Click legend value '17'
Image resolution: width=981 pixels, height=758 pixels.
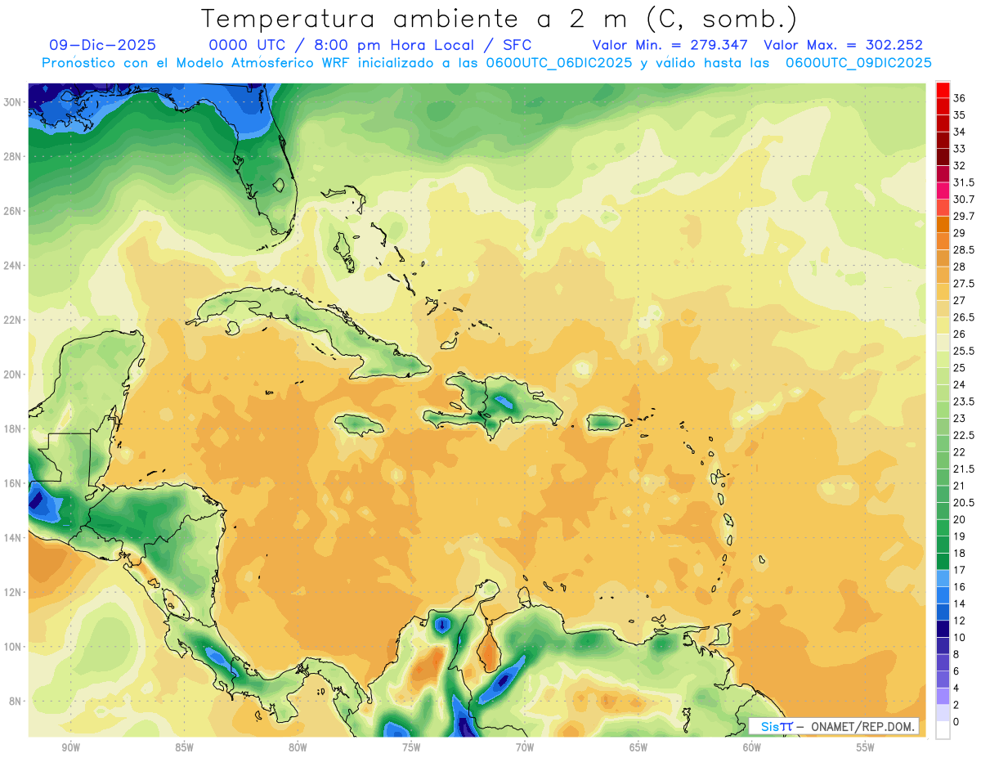point(959,570)
